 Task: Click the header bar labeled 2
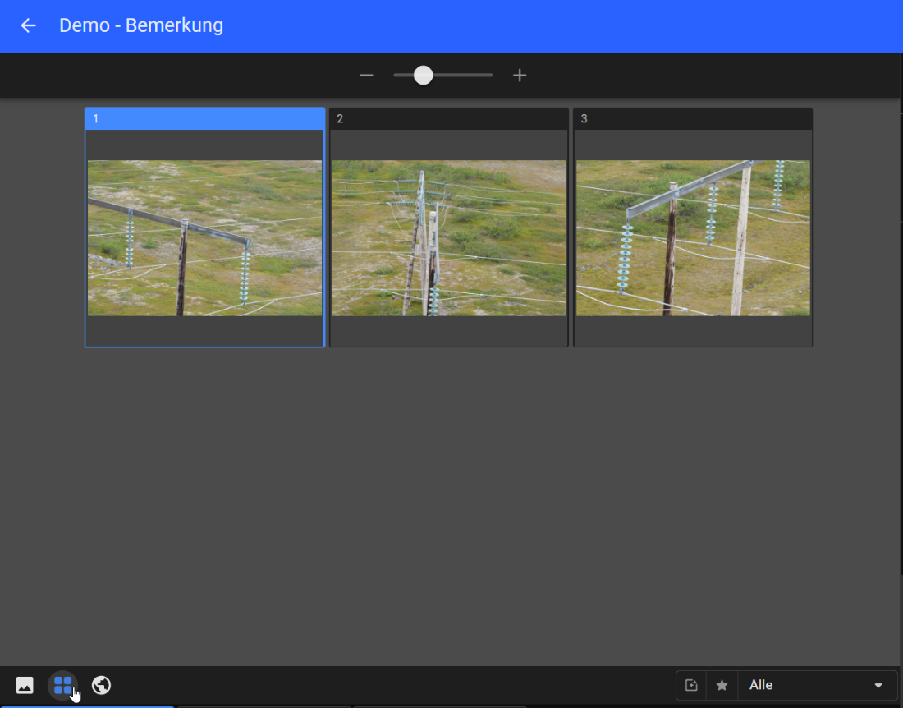coord(448,119)
